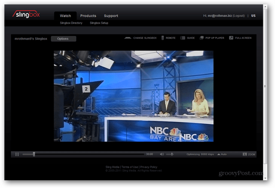Launch the Pop Up Player icon

pyautogui.click(x=202, y=38)
